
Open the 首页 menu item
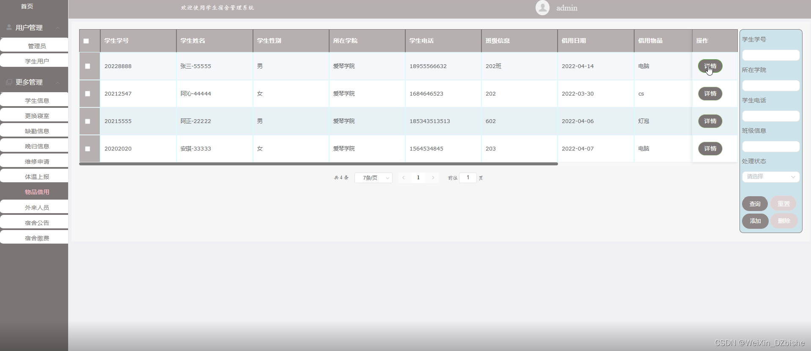tap(27, 6)
